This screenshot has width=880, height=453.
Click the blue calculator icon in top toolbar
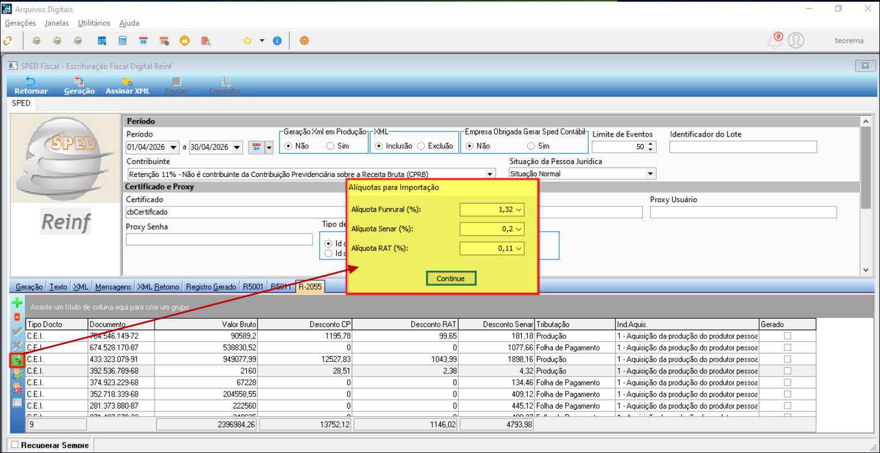coord(122,41)
